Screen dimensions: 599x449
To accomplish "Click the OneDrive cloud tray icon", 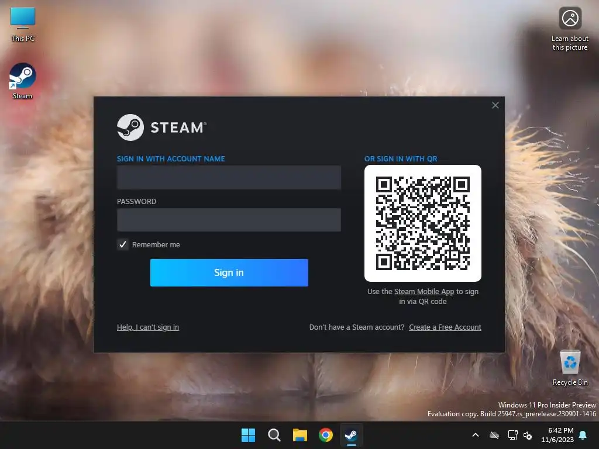I will [494, 435].
